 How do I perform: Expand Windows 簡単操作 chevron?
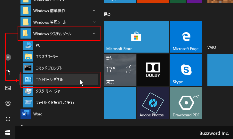click(x=94, y=11)
